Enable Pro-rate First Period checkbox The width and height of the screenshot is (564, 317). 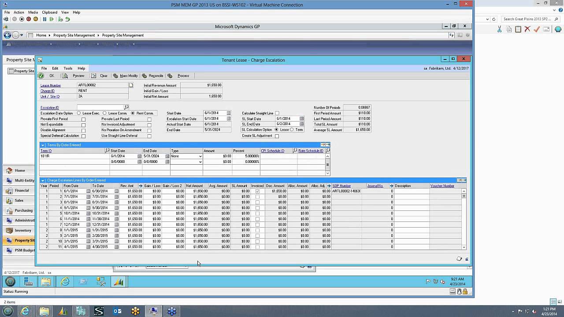(83, 119)
